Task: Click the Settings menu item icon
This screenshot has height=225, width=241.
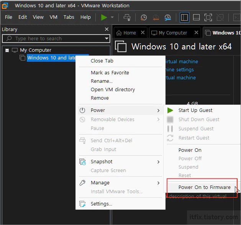Action: point(82,204)
